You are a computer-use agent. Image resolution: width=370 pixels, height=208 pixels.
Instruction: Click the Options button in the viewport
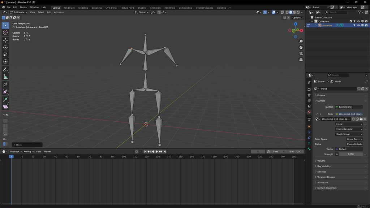coord(297,17)
